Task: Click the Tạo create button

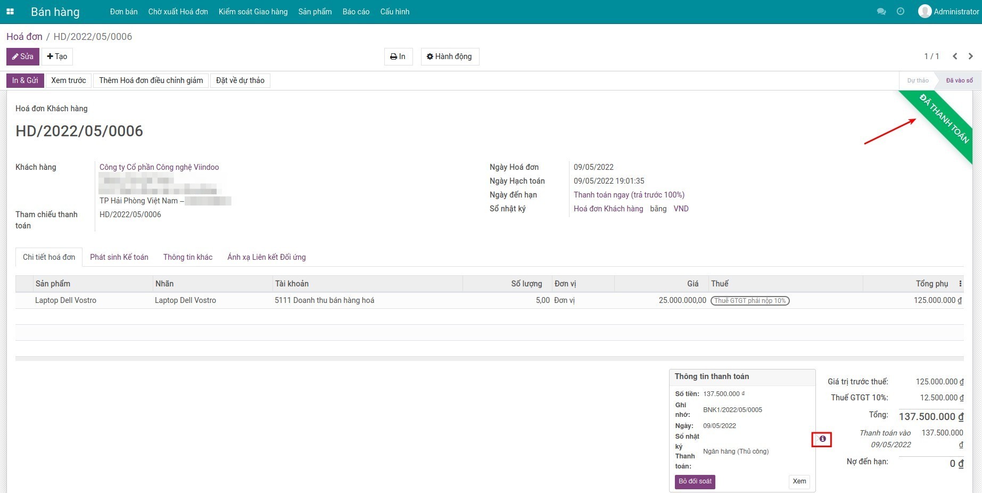Action: [57, 56]
